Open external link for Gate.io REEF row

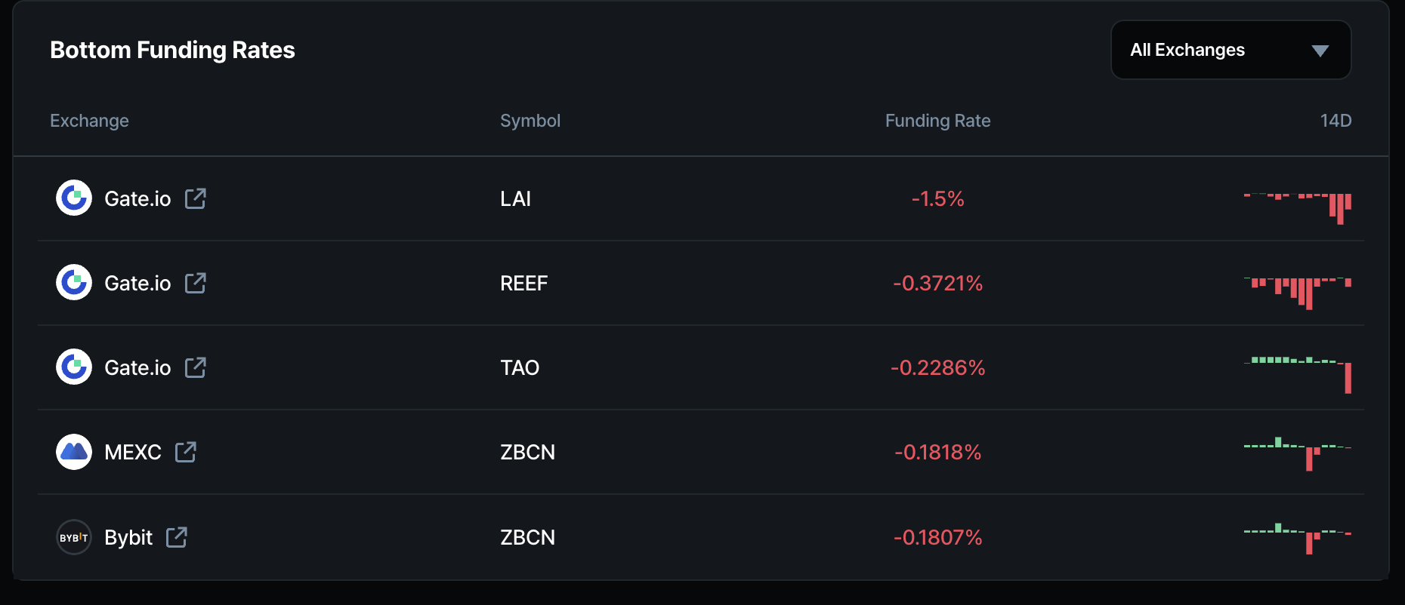tap(196, 283)
